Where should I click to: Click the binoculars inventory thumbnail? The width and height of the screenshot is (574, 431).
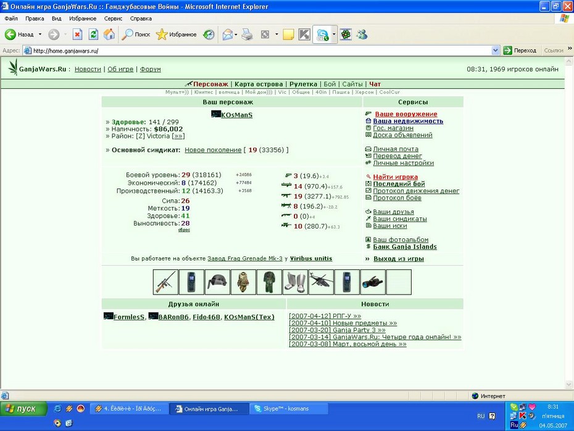tap(373, 282)
